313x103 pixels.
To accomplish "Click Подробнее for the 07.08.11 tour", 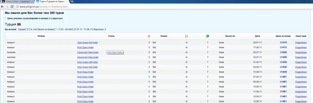I will pyautogui.click(x=301, y=77).
